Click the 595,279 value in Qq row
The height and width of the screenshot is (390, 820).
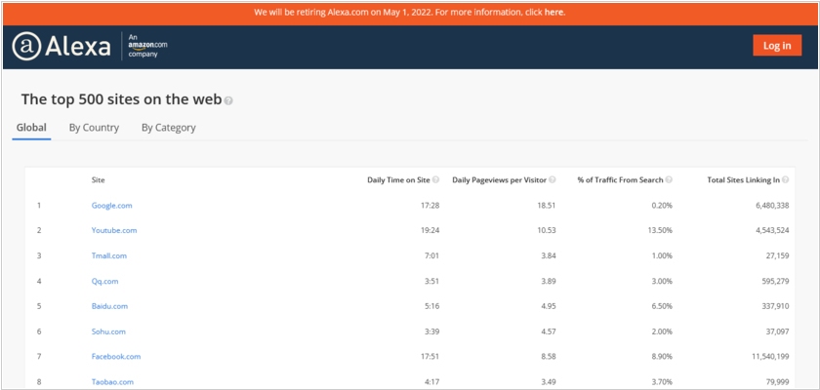[x=775, y=281]
